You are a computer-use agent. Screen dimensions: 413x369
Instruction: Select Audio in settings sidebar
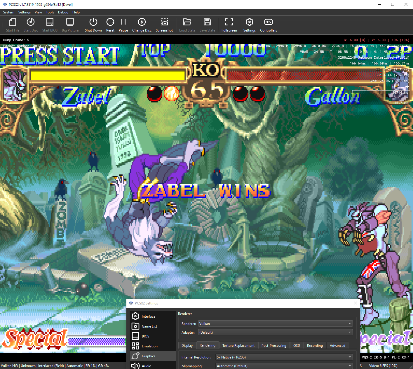[x=153, y=365]
